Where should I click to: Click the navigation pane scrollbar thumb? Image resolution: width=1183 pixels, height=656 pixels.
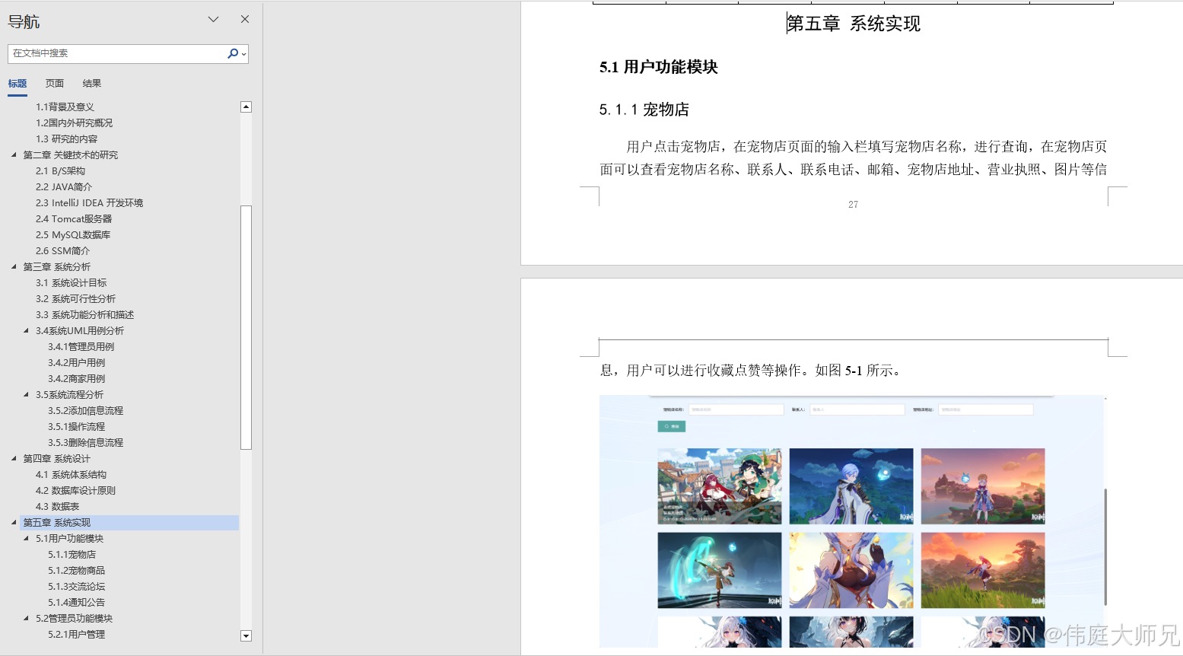(246, 327)
